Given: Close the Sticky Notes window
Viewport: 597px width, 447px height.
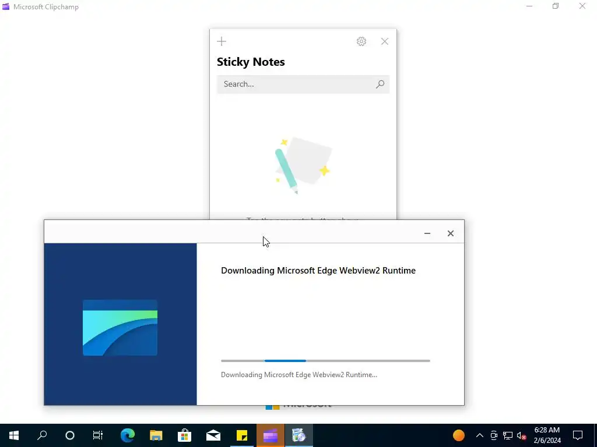Looking at the screenshot, I should point(385,41).
